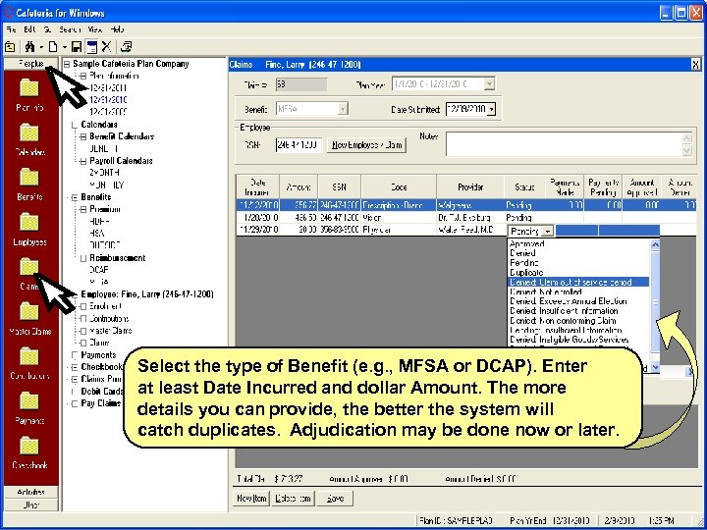Viewport: 707px width, 530px height.
Task: Collapse the Payroll Calendars tree node
Action: [x=83, y=161]
